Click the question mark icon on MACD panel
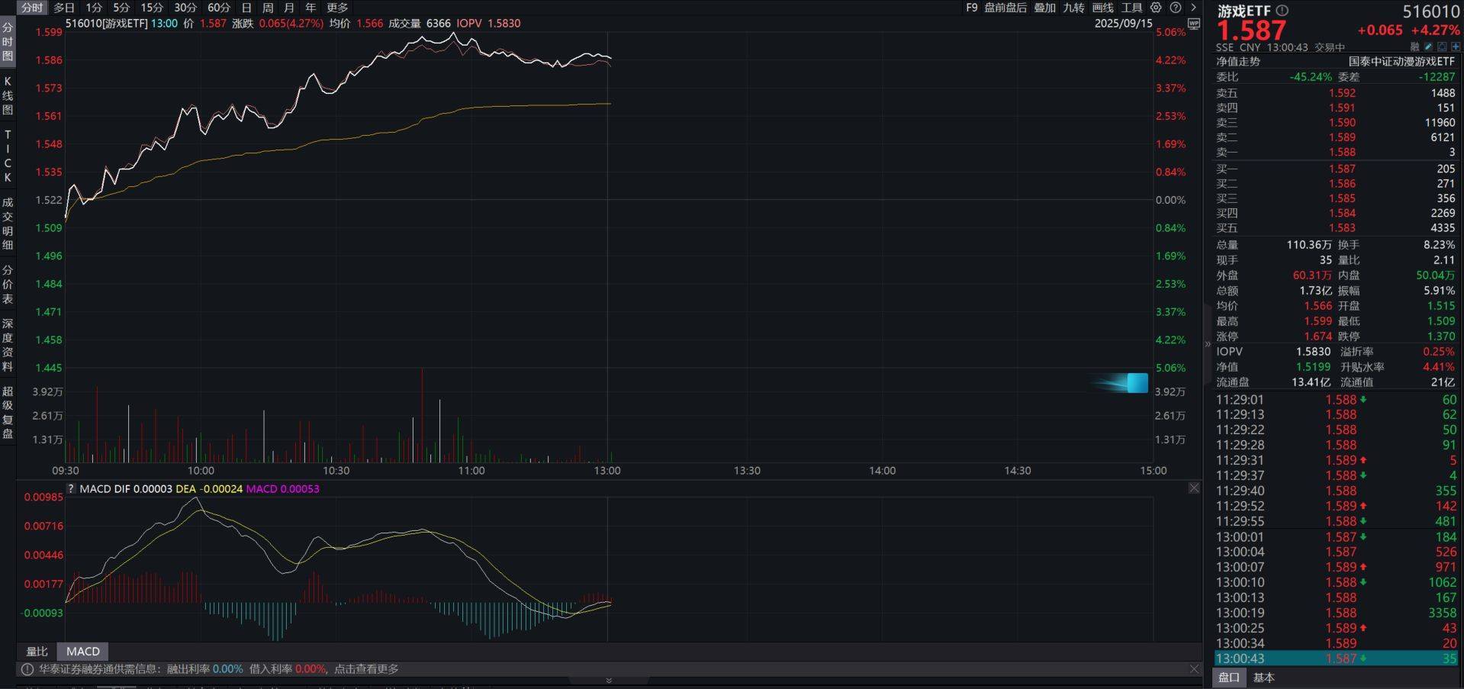 (70, 488)
